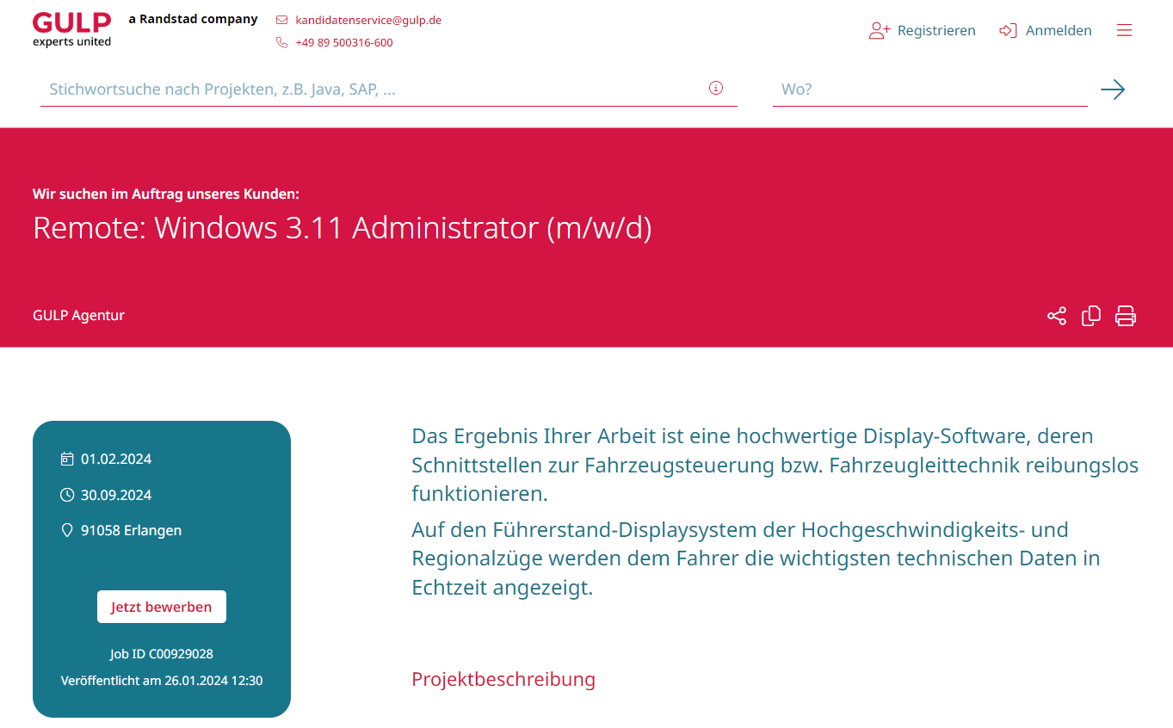The height and width of the screenshot is (728, 1173).
Task: Focus the Wo? location input field
Action: (x=929, y=89)
